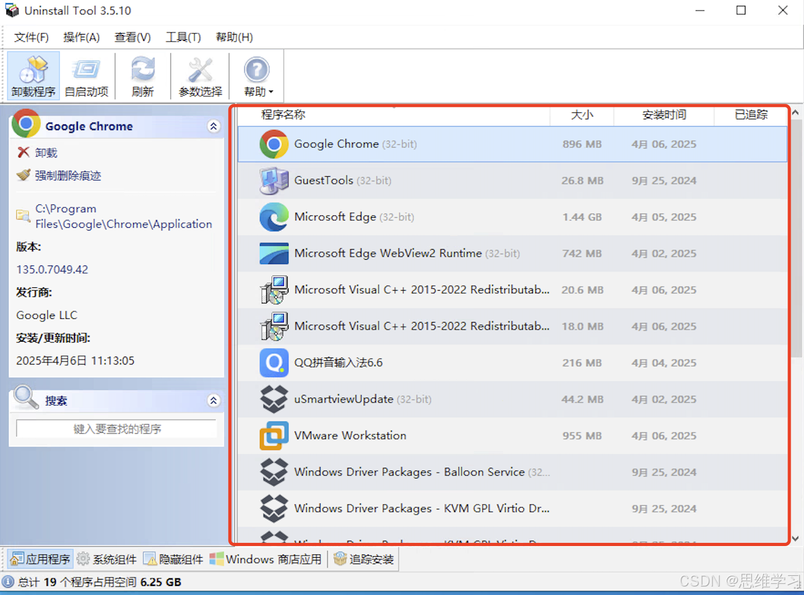
Task: Select the GuestTools (32-bit) row
Action: click(x=512, y=180)
